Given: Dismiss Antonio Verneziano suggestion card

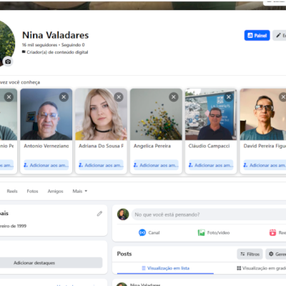Looking at the screenshot, I should coord(64,97).
